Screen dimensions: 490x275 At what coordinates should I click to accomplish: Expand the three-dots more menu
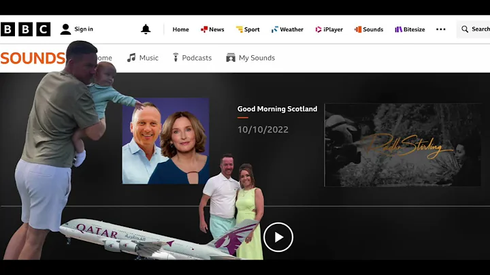pos(440,29)
